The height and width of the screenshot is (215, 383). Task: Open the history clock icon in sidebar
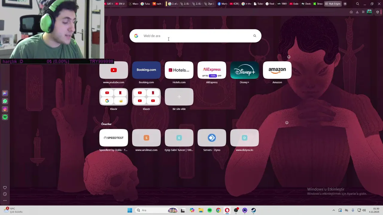point(5,194)
